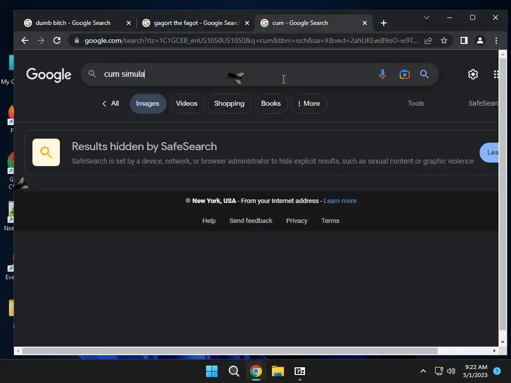Image resolution: width=511 pixels, height=383 pixels.
Task: Go back with the browser back arrow
Action: click(x=25, y=40)
